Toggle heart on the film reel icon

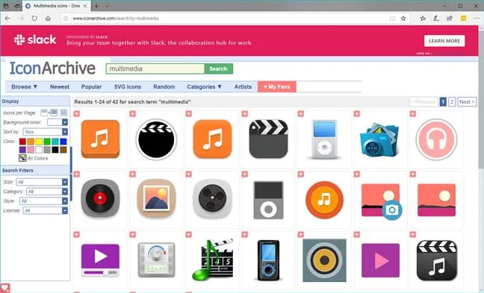tap(189, 174)
